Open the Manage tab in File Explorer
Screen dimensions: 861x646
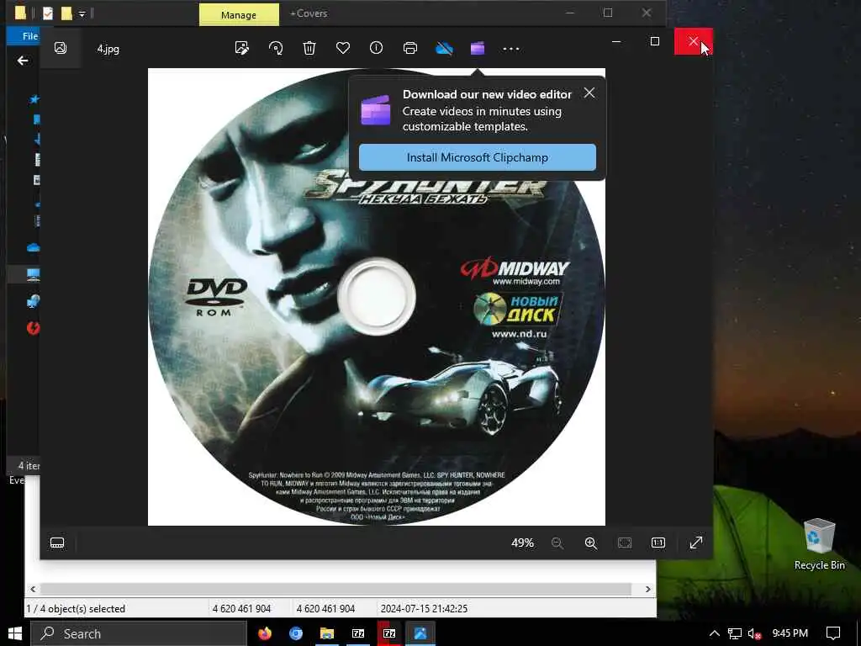pos(238,15)
